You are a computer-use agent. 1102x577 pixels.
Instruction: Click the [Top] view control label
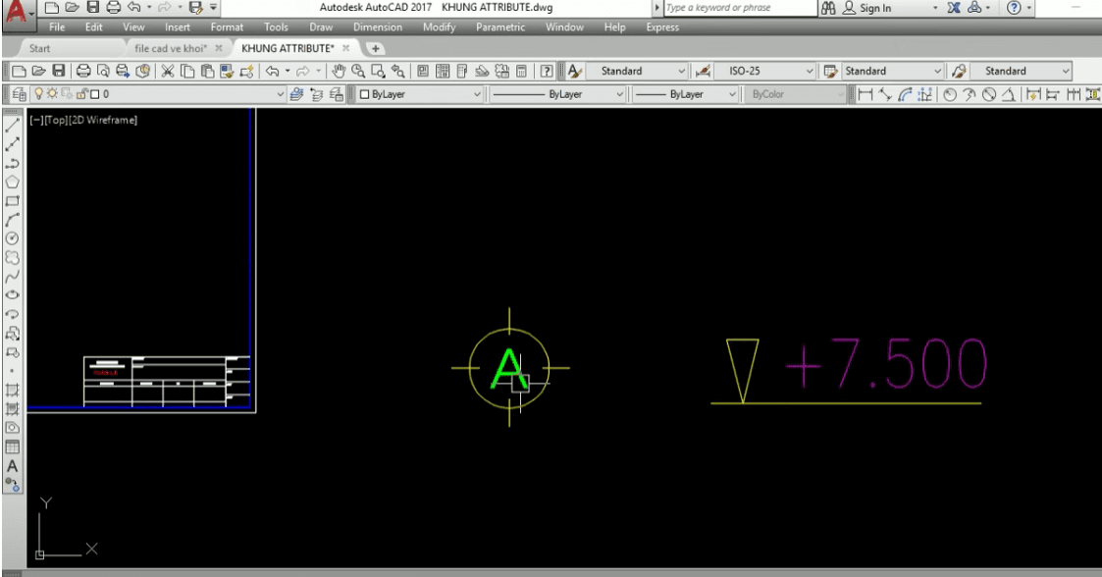(x=56, y=120)
